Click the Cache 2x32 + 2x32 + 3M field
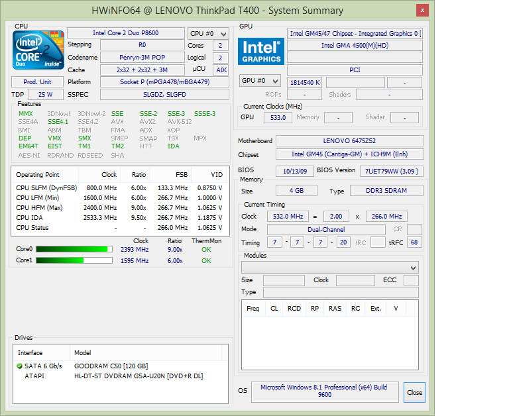509x416 pixels. coord(142,70)
